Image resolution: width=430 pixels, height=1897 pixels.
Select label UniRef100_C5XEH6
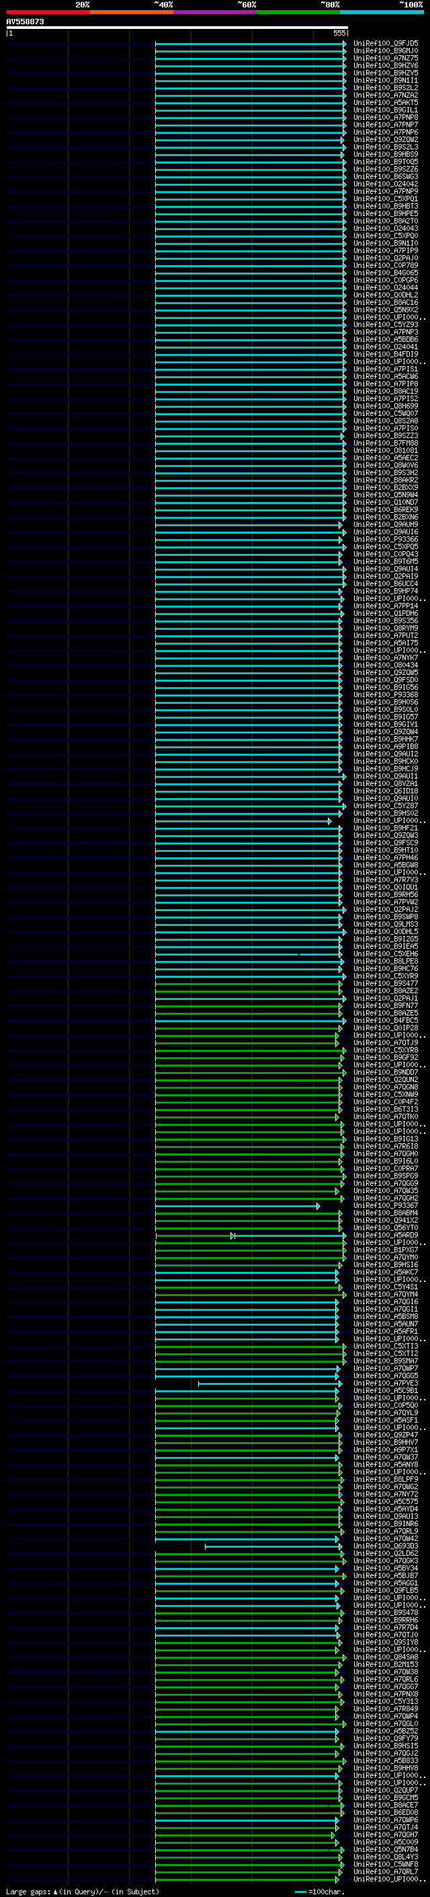[386, 954]
